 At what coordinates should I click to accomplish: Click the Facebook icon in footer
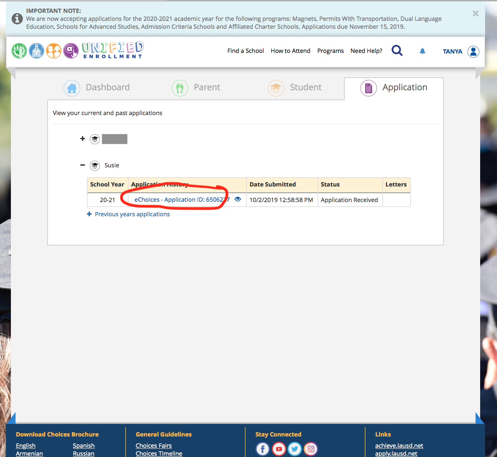tap(263, 449)
